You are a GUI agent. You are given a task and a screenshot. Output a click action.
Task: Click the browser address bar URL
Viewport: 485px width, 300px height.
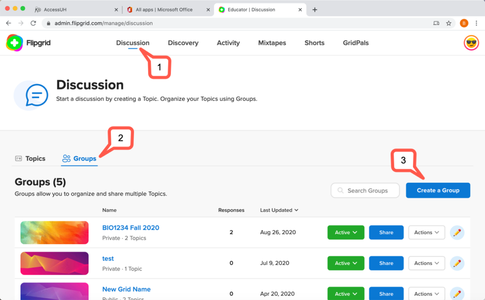pyautogui.click(x=104, y=23)
